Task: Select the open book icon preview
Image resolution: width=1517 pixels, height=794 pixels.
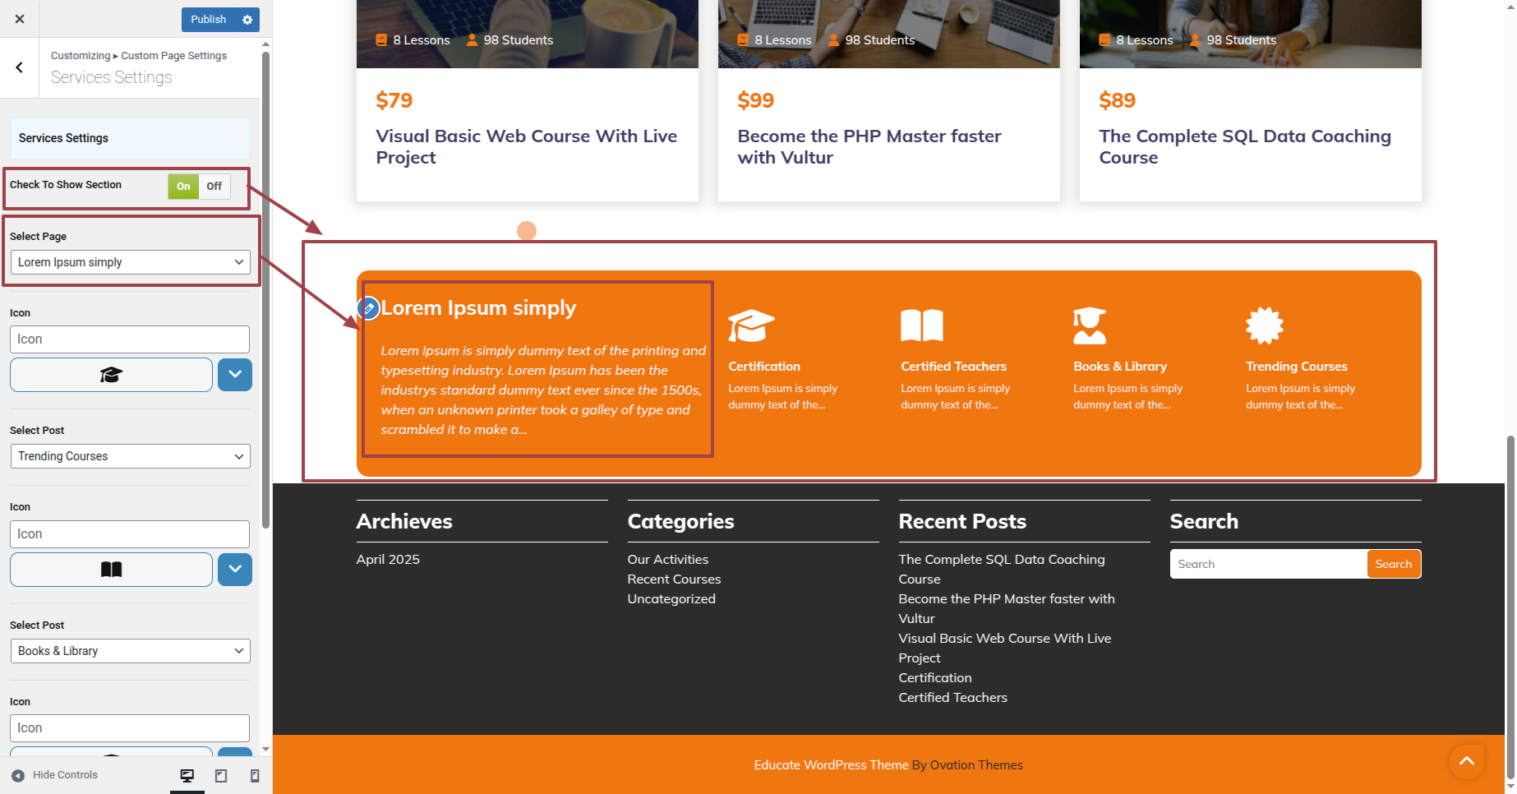Action: click(x=111, y=570)
